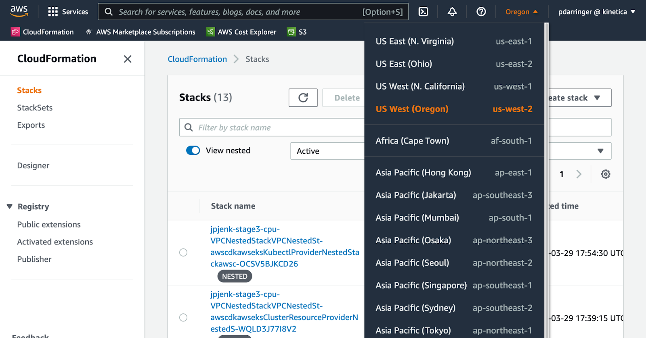Click the CloudFormation favorite shortcut icon
Image resolution: width=646 pixels, height=338 pixels.
(x=15, y=32)
